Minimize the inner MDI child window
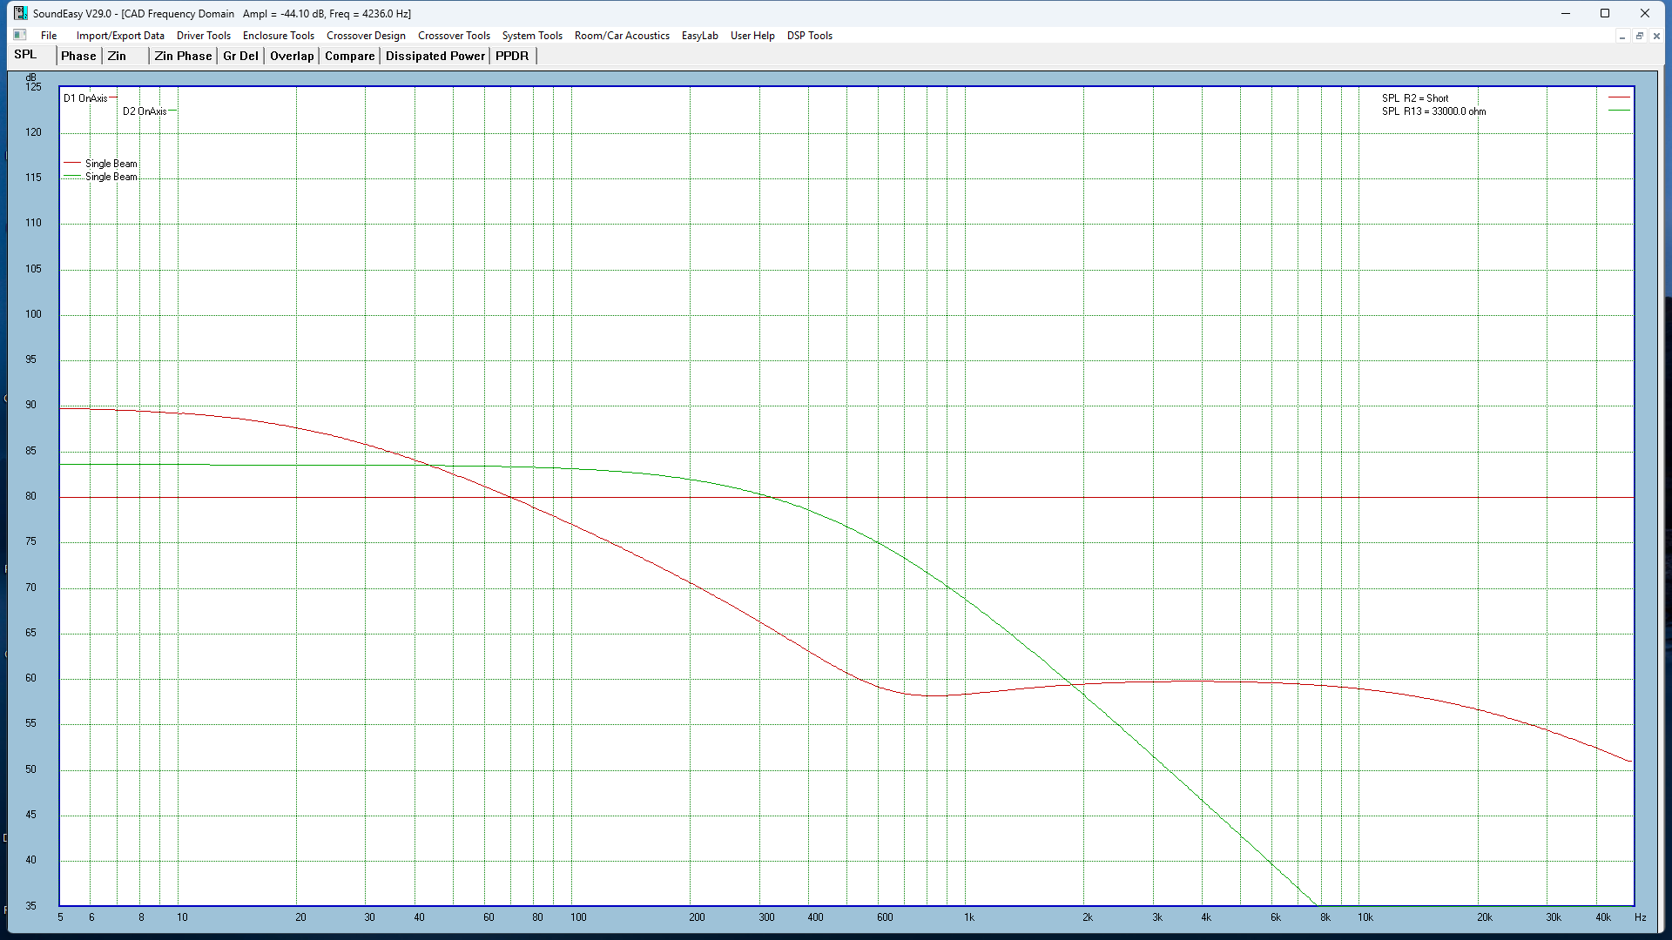This screenshot has width=1672, height=940. point(1621,36)
